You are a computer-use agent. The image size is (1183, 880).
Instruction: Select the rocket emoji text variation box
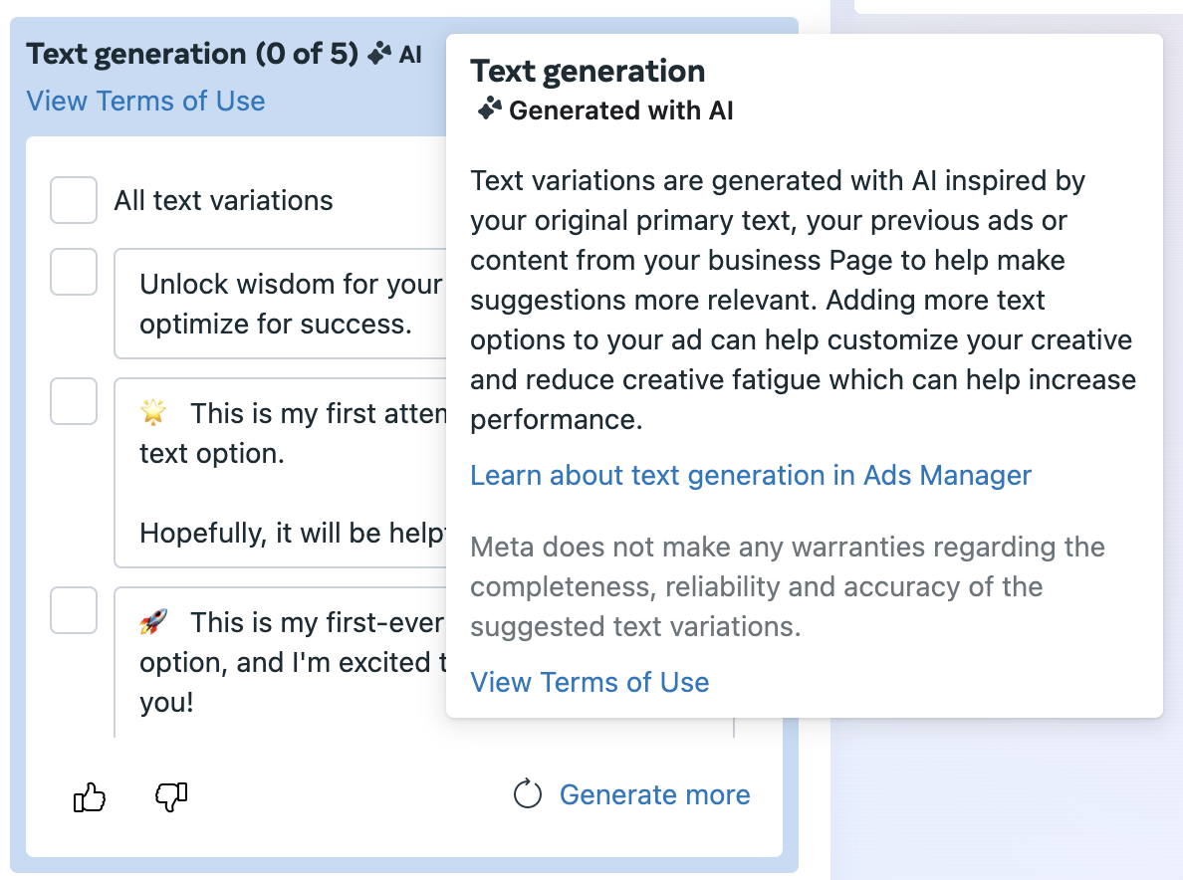[x=280, y=662]
